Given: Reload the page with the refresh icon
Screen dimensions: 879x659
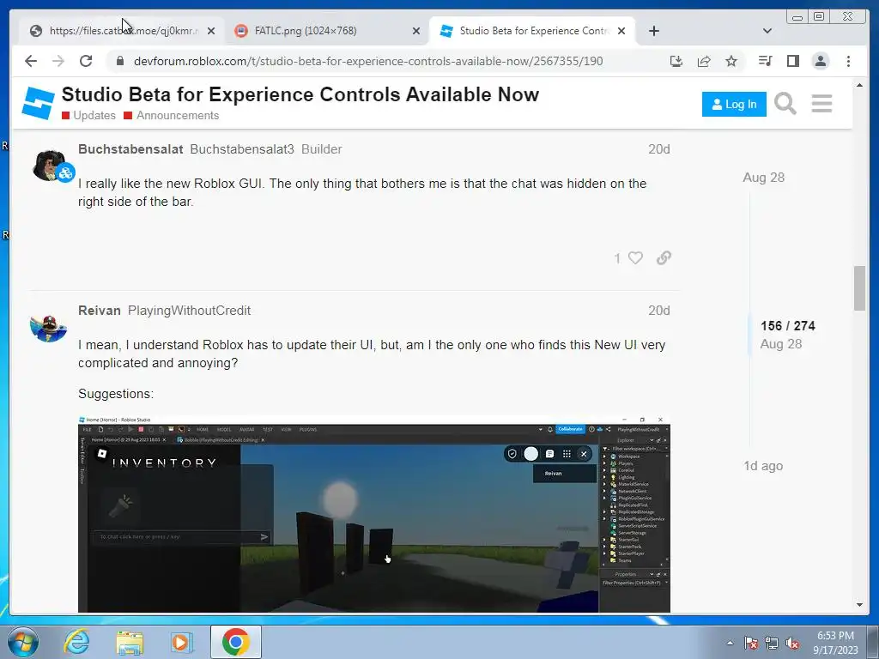Looking at the screenshot, I should click(x=86, y=61).
